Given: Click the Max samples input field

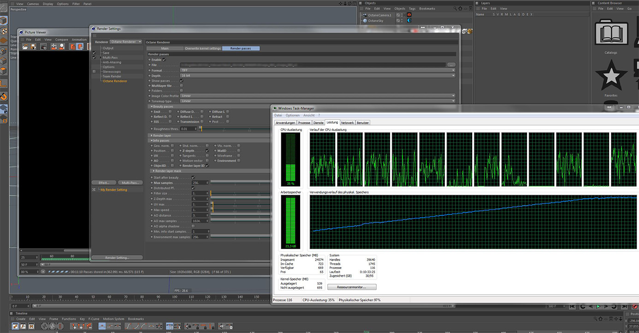Looking at the screenshot, I should pyautogui.click(x=199, y=183).
